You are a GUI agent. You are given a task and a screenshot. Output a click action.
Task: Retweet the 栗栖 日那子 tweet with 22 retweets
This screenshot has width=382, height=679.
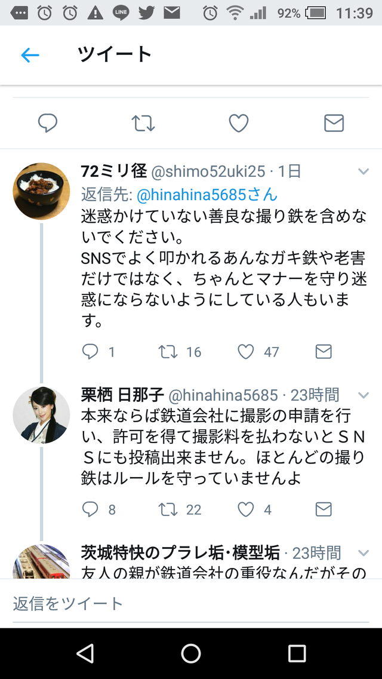click(x=168, y=509)
